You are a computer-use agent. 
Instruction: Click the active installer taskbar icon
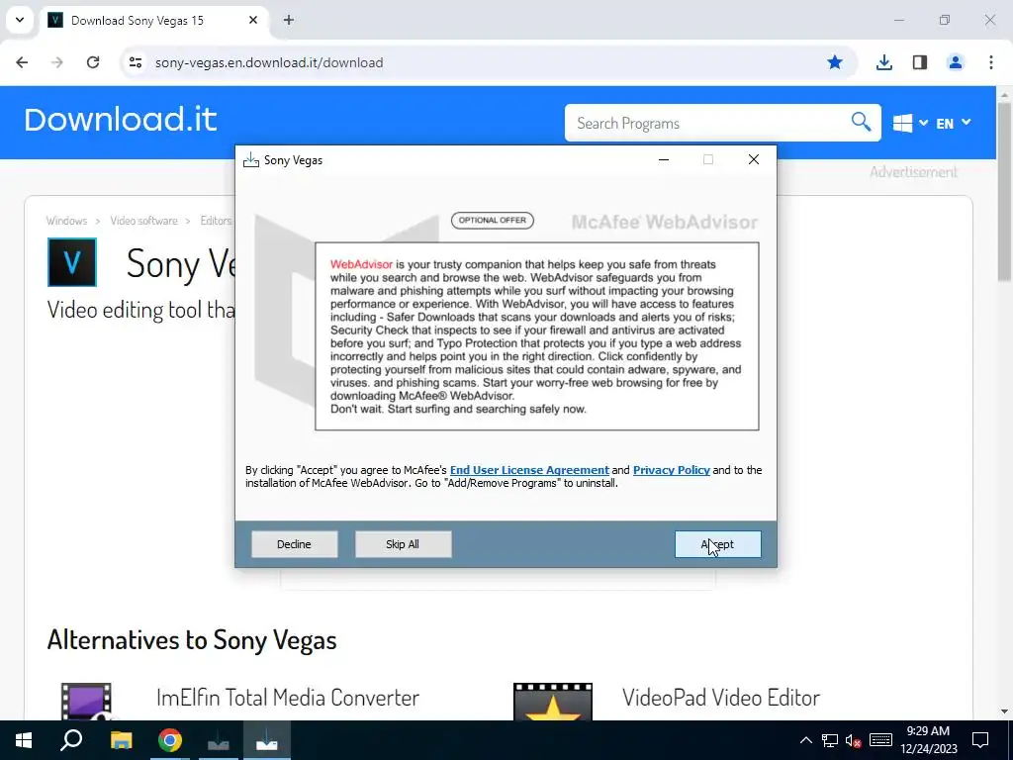pyautogui.click(x=267, y=740)
